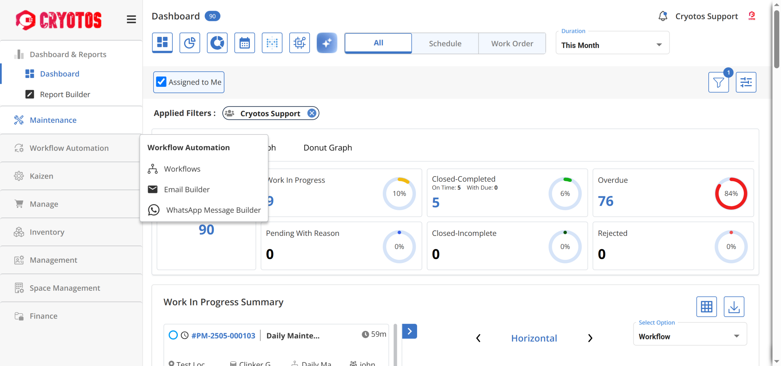Open Email Builder from the flyout menu
Image resolution: width=781 pixels, height=366 pixels.
(187, 190)
